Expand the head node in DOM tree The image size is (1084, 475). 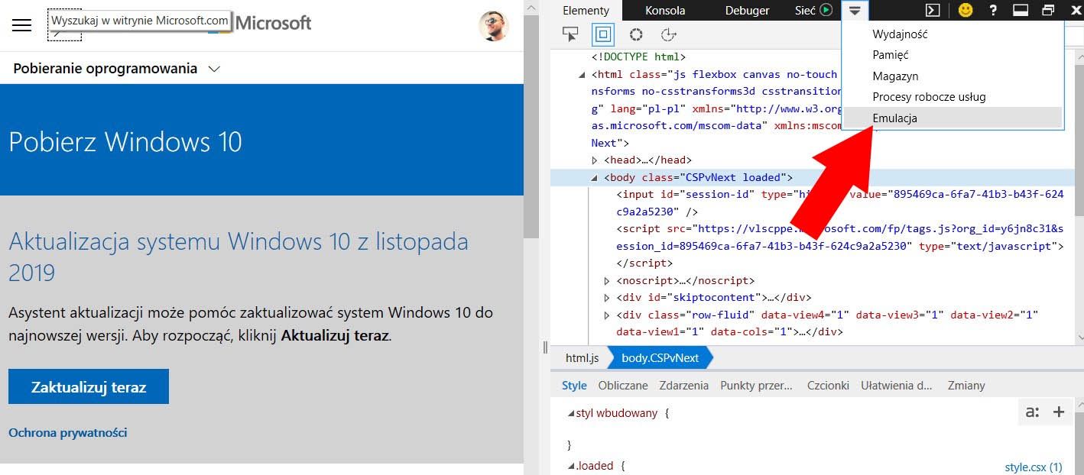[x=596, y=160]
